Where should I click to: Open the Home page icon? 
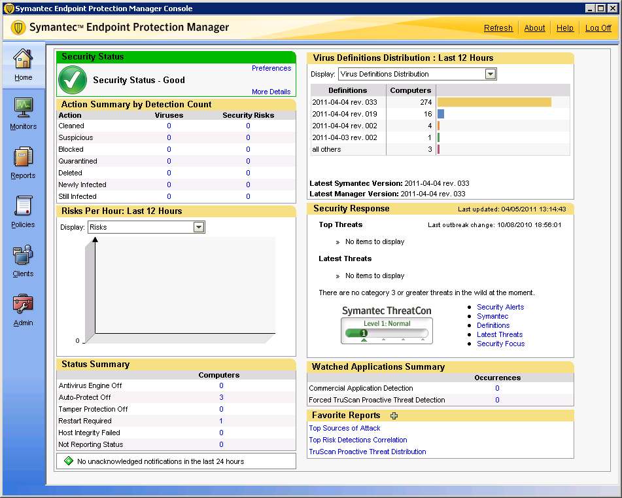(23, 59)
